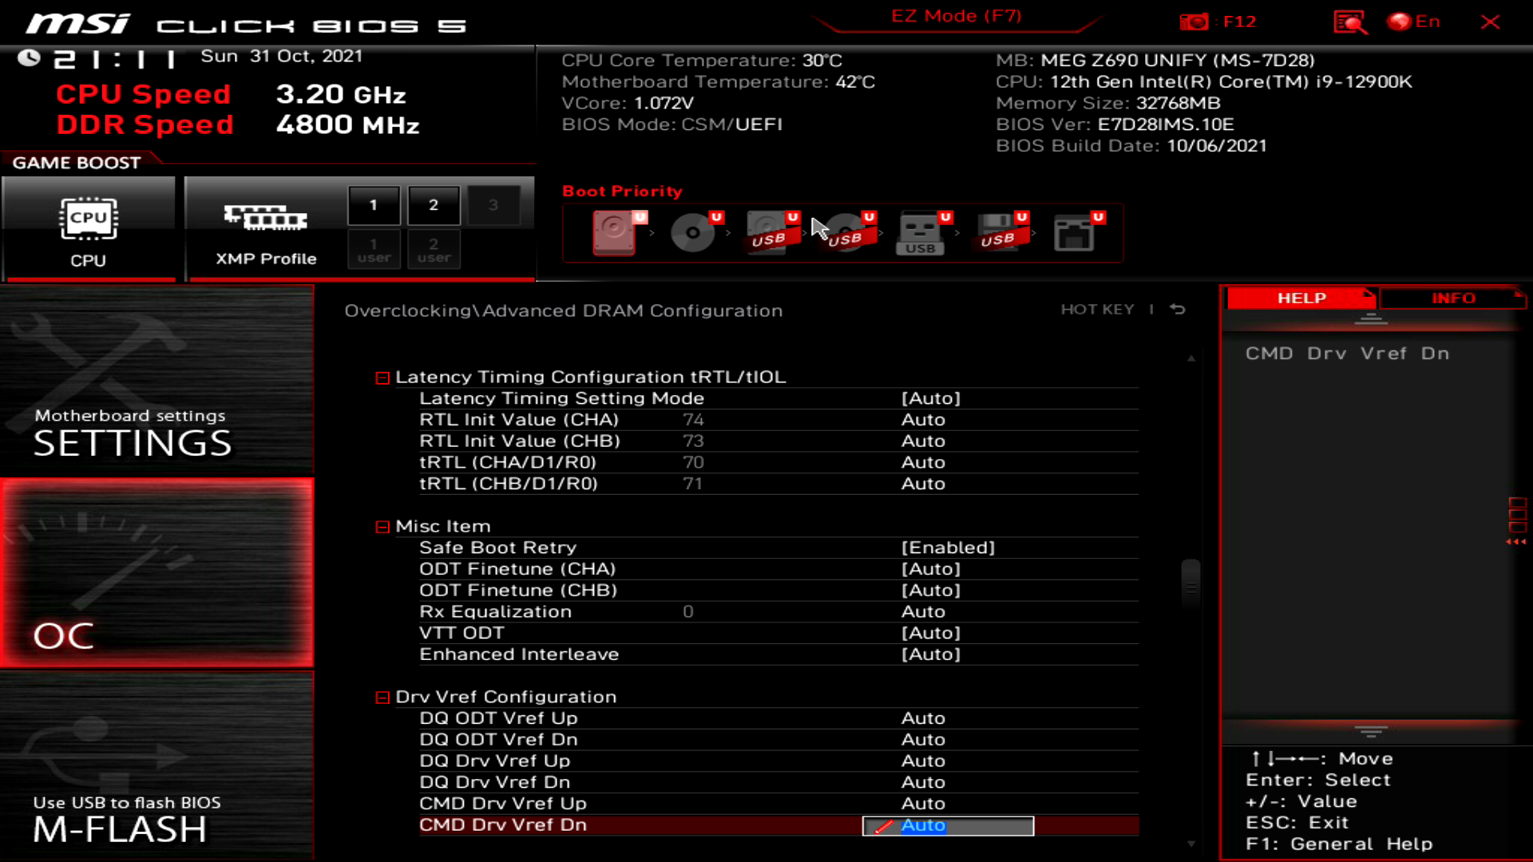1533x862 pixels.
Task: Switch to the INFO tab
Action: [x=1452, y=298]
